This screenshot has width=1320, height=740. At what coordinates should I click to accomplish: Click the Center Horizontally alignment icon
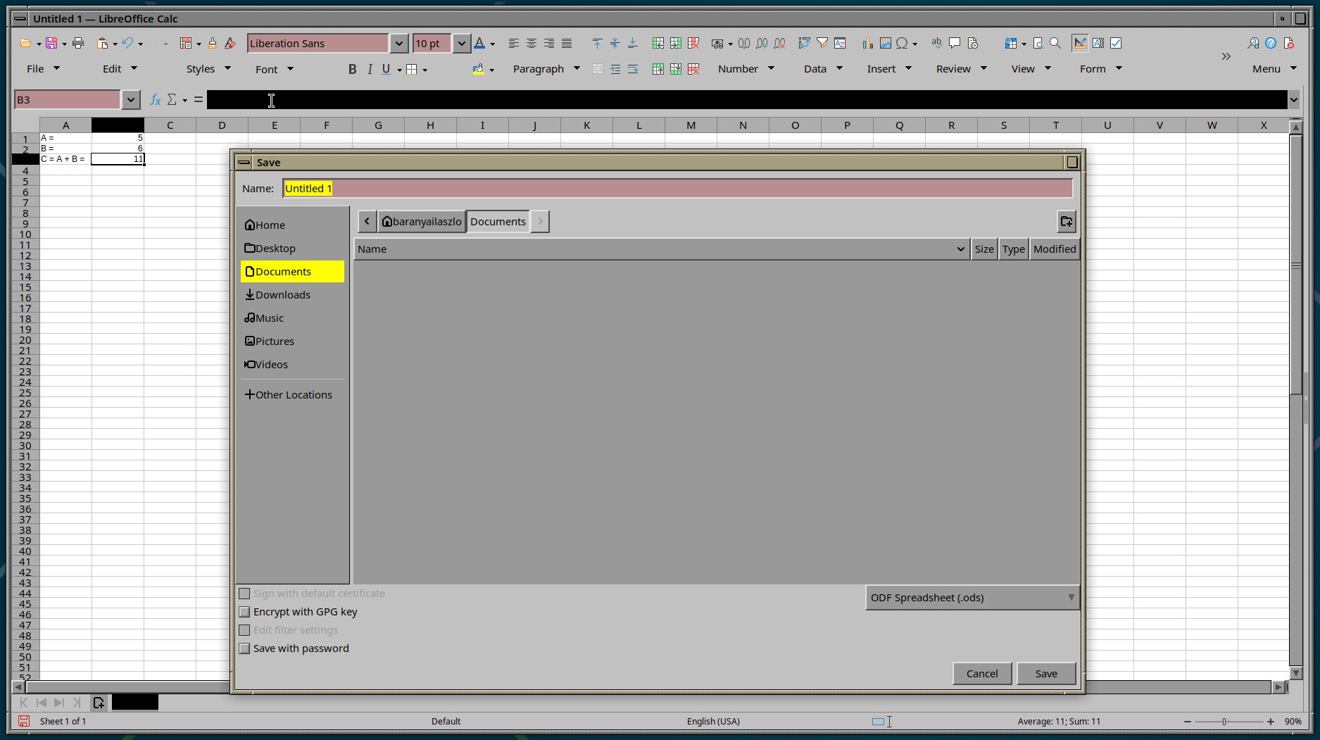pyautogui.click(x=531, y=43)
